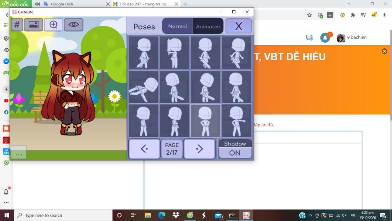Viewport: 392px width, 221px height.
Task: Select highlighted hands-on-hips pose
Action: [206, 121]
